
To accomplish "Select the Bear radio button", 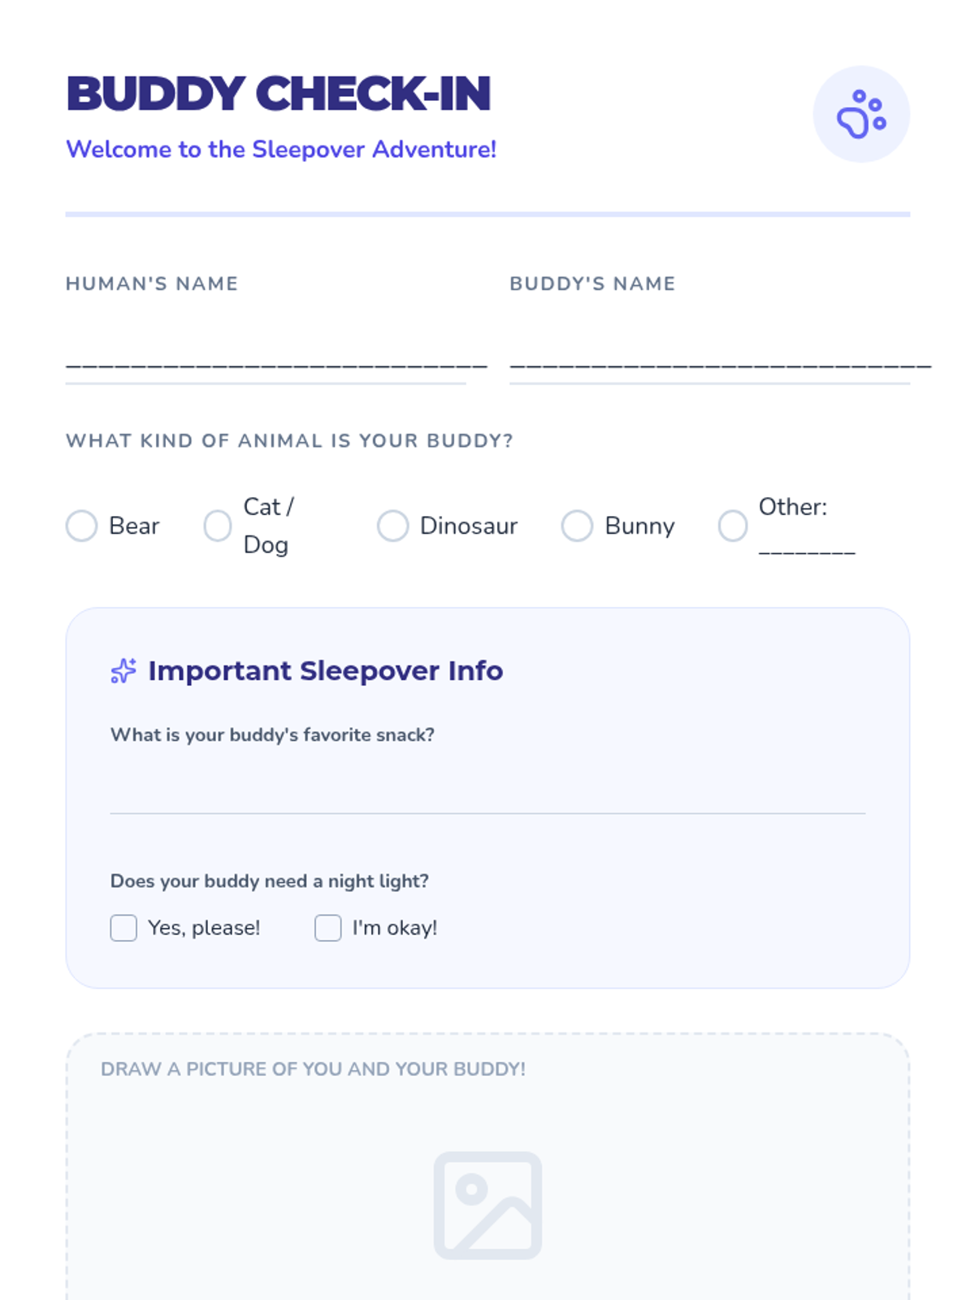I will [x=81, y=526].
